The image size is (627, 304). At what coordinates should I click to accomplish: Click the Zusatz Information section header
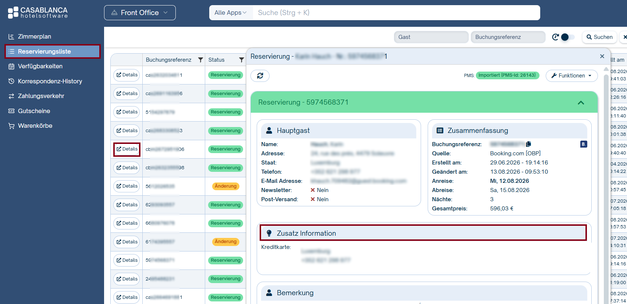[423, 233]
